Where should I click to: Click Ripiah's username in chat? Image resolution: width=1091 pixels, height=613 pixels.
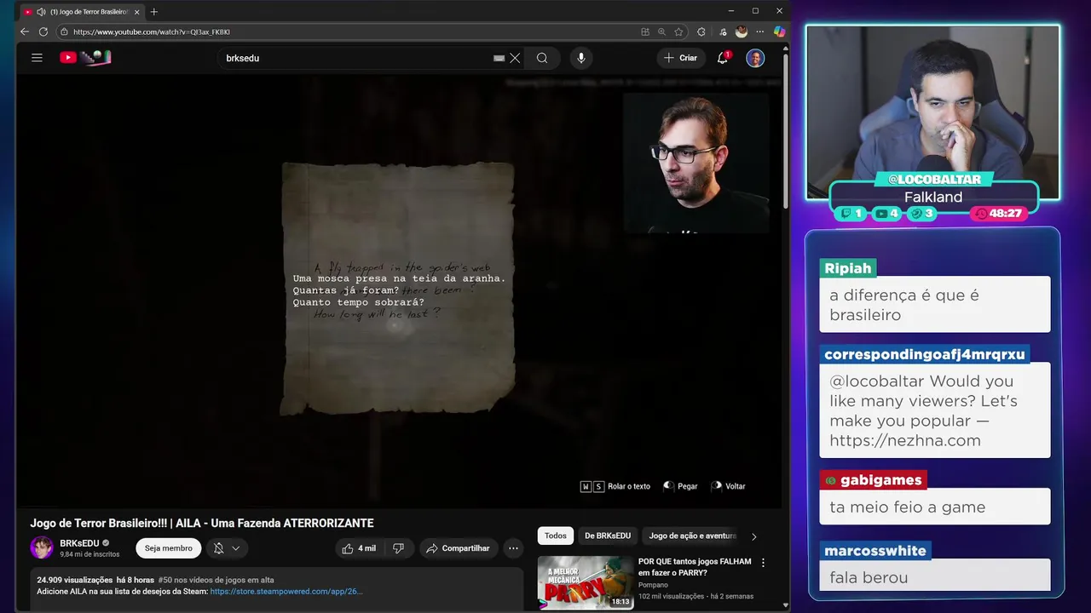(848, 268)
